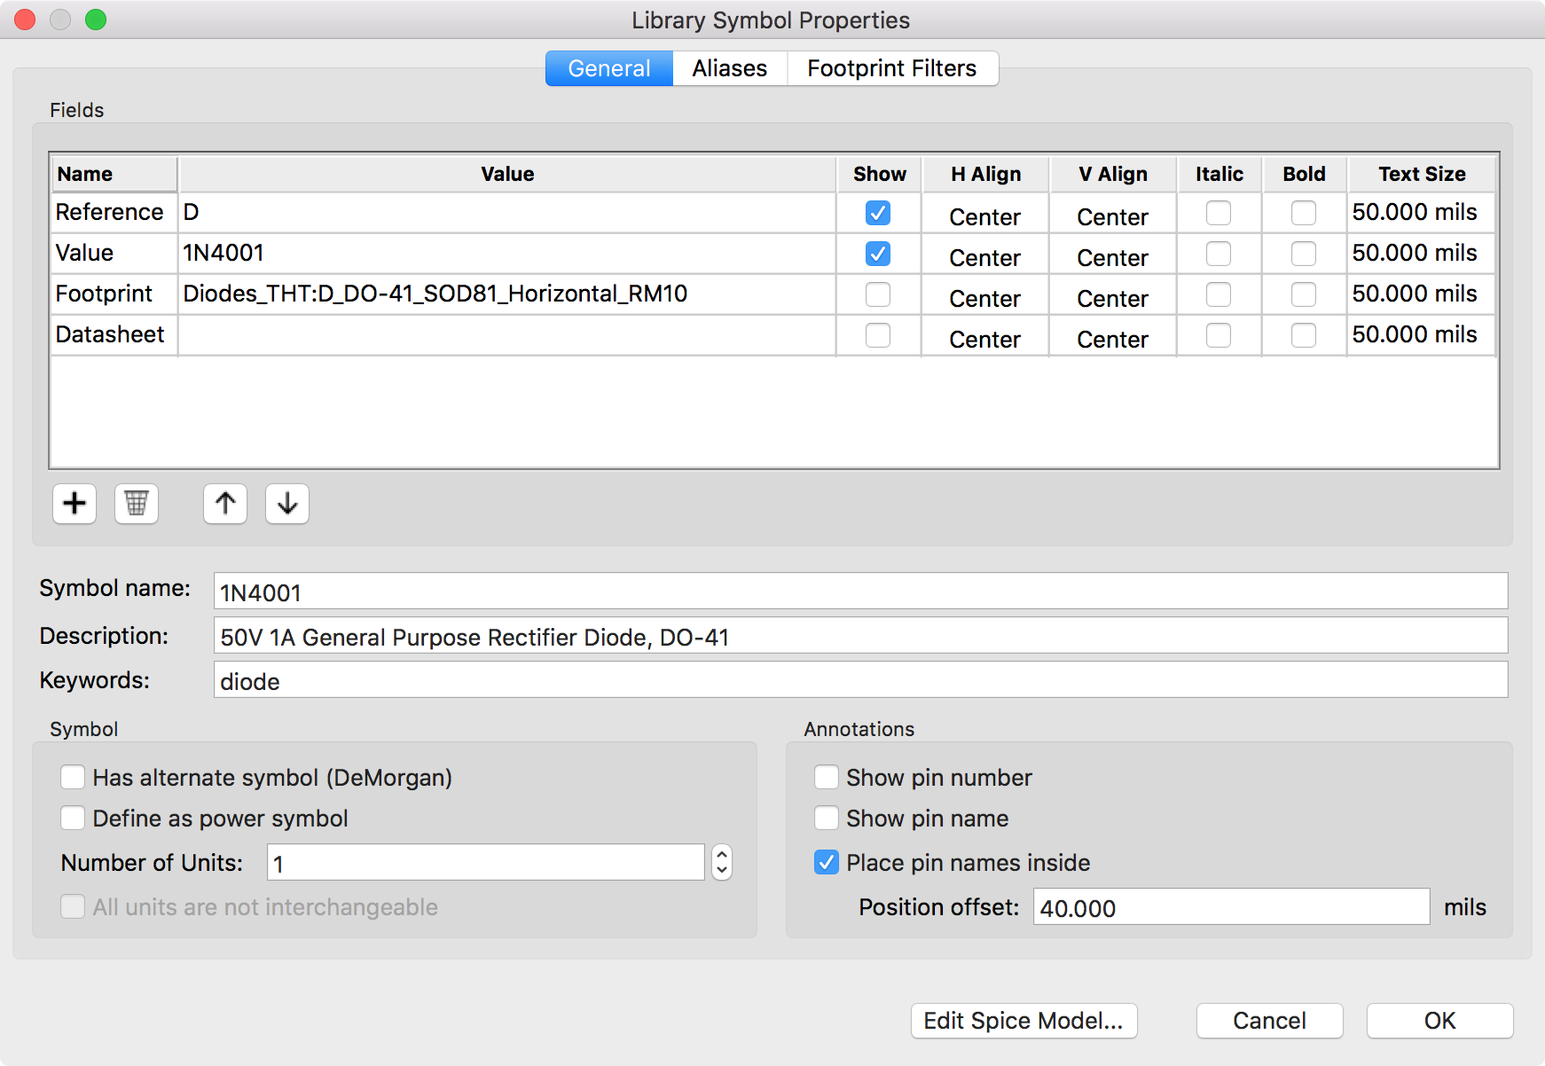
Task: Open H Align cell for Reference
Action: 984,216
